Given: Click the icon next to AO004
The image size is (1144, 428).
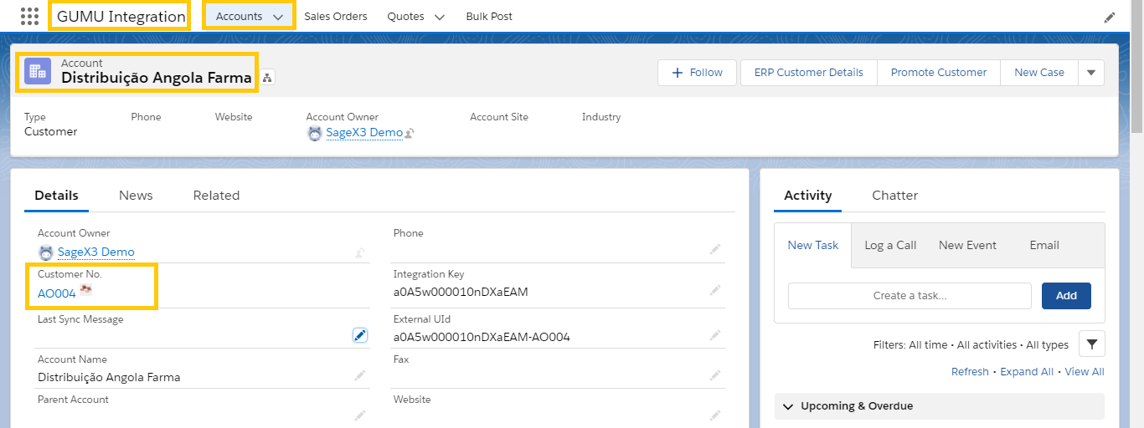Looking at the screenshot, I should (x=85, y=291).
